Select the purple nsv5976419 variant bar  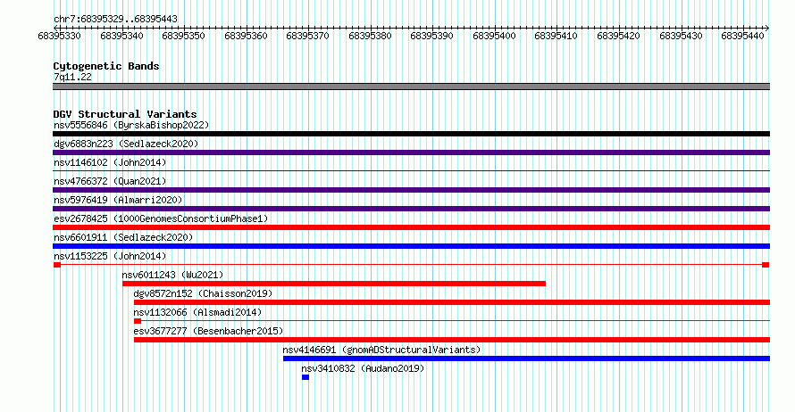pyautogui.click(x=411, y=209)
